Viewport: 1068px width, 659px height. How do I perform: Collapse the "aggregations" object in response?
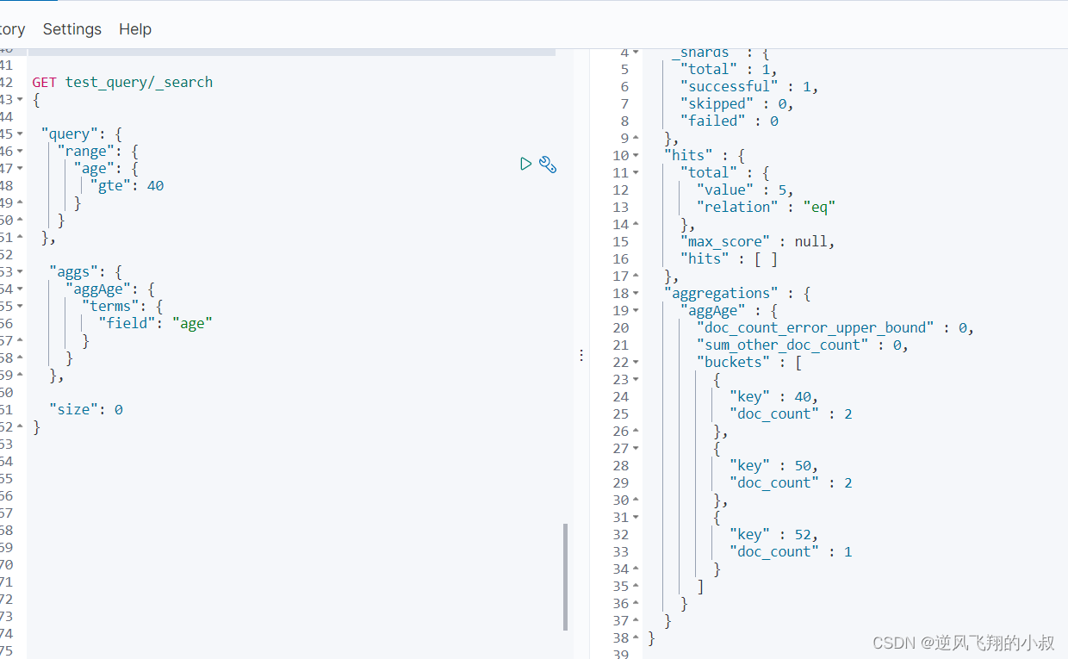click(636, 294)
